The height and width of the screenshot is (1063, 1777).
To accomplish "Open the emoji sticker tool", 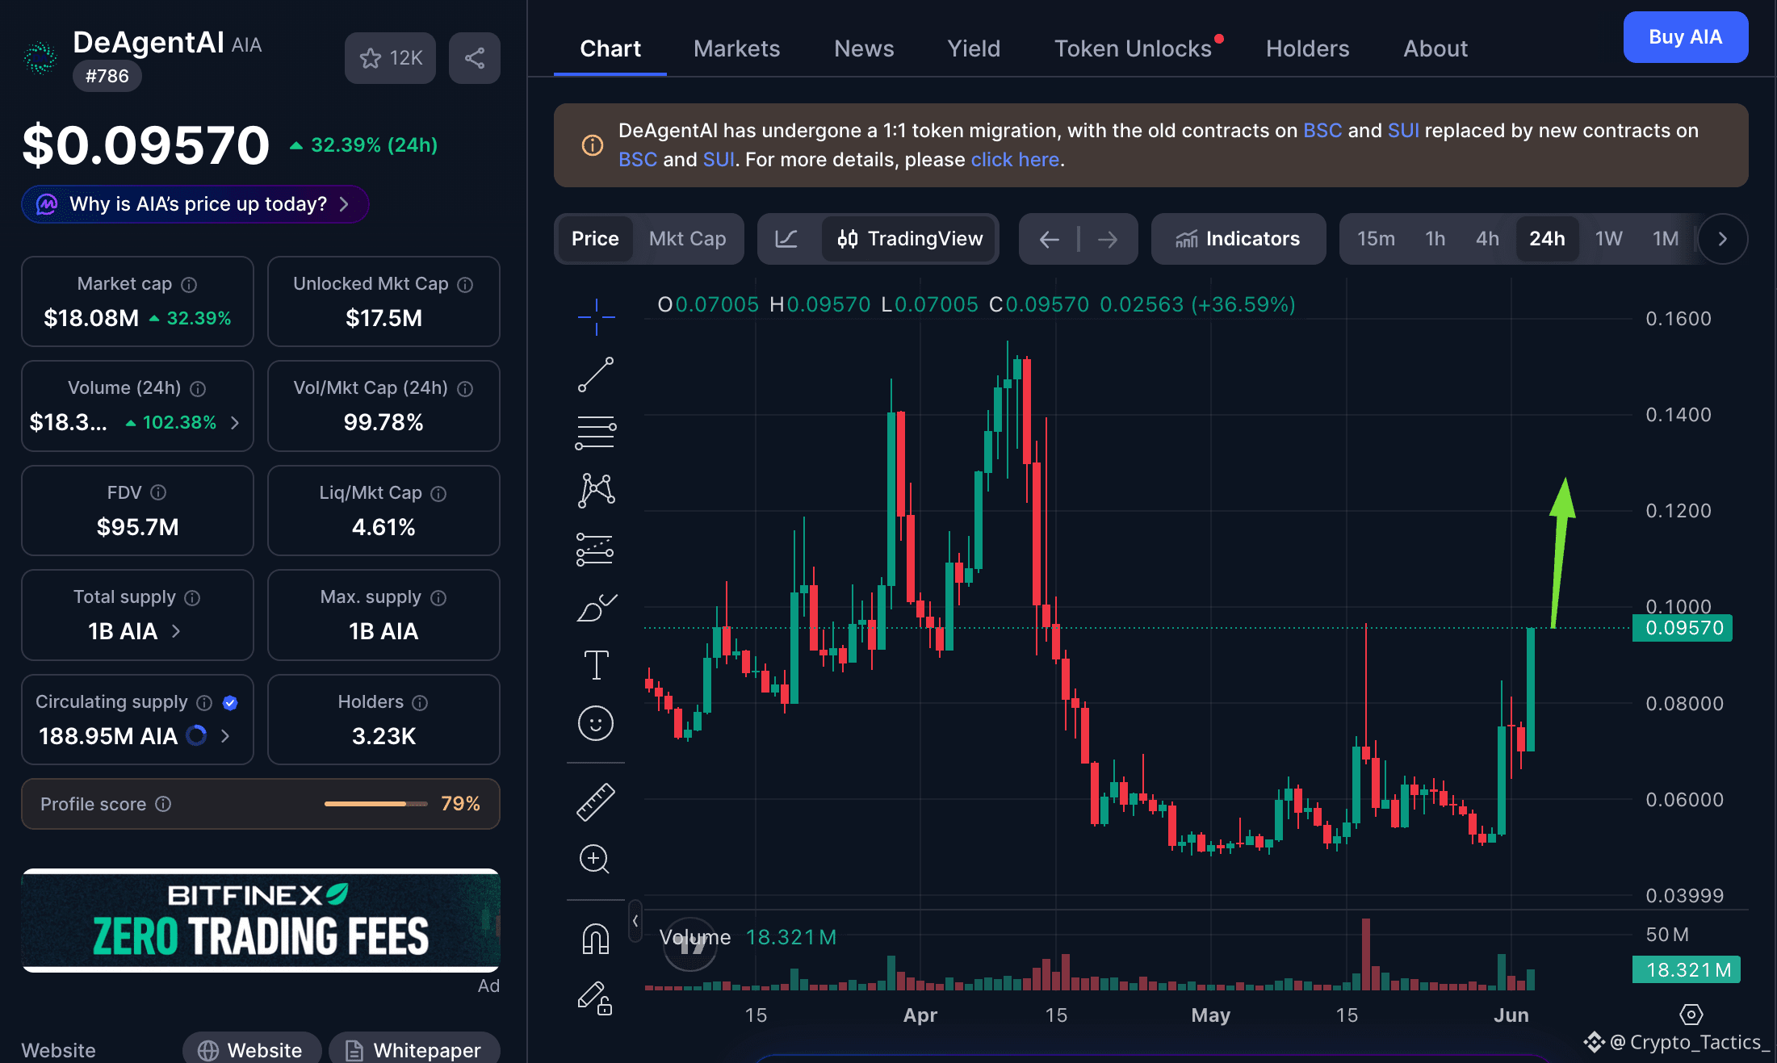I will [x=596, y=723].
